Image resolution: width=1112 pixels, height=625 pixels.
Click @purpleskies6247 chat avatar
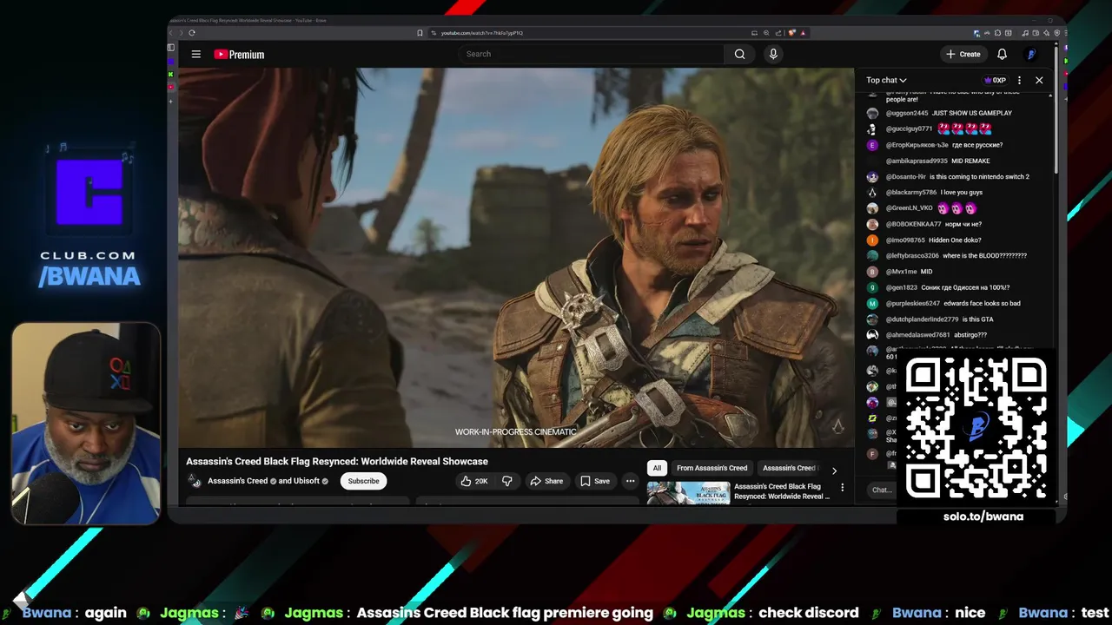tap(872, 303)
